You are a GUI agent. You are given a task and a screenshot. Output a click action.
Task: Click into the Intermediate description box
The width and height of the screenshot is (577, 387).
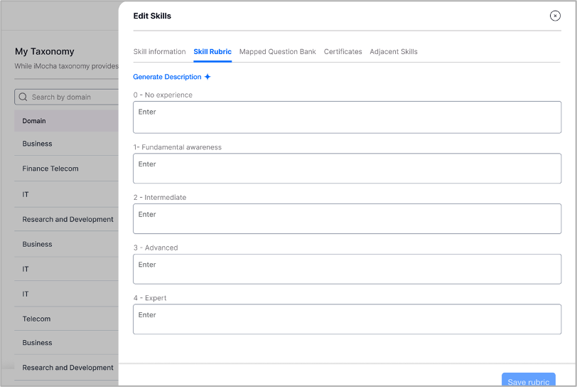pyautogui.click(x=347, y=218)
